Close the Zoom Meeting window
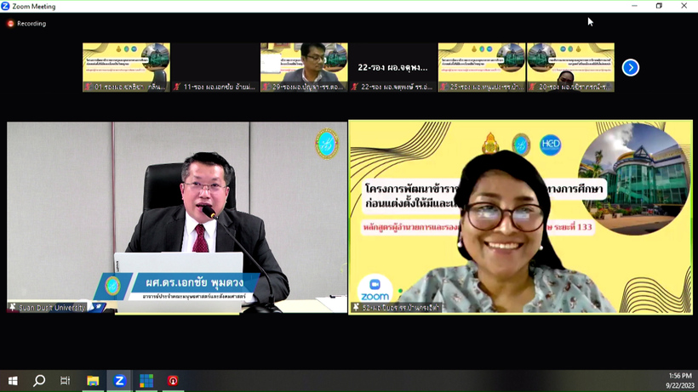This screenshot has height=392, width=698. tap(684, 6)
